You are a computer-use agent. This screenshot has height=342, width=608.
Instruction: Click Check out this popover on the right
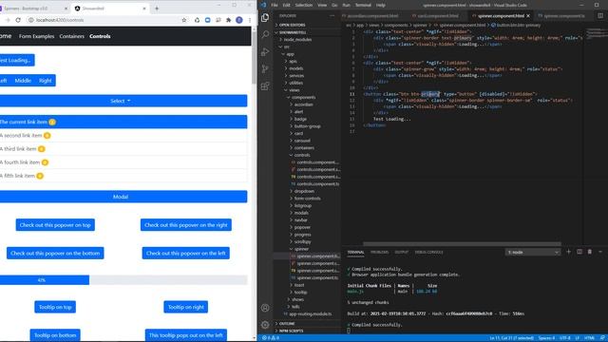186,225
